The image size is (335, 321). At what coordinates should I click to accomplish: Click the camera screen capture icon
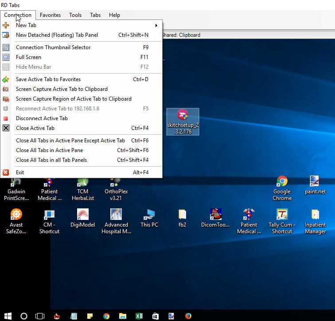(6, 89)
